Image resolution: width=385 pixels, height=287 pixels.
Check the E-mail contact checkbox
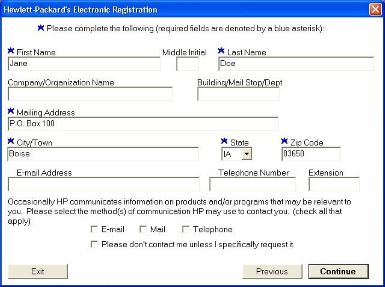[x=94, y=229]
